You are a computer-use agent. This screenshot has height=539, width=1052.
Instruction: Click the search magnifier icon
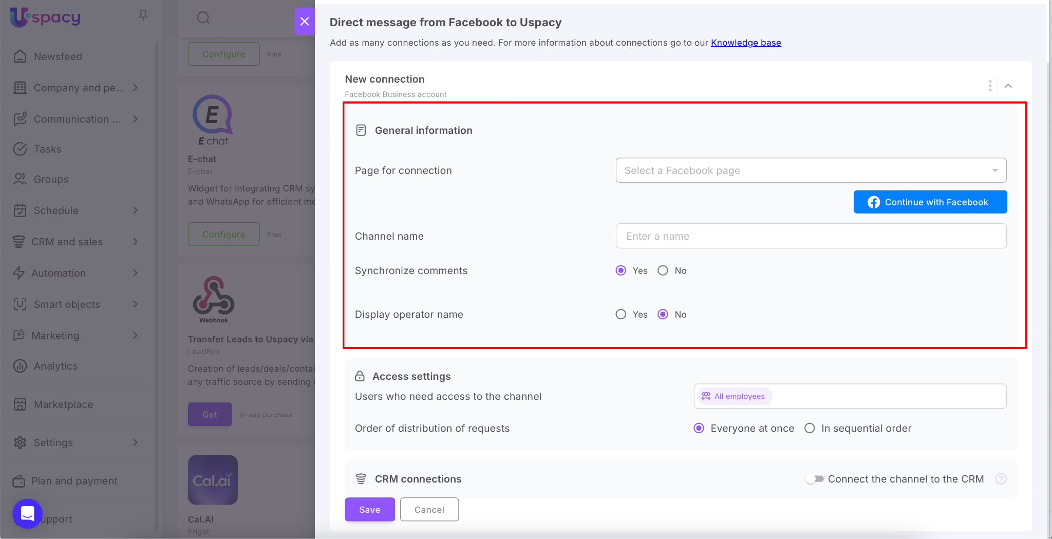pos(203,18)
